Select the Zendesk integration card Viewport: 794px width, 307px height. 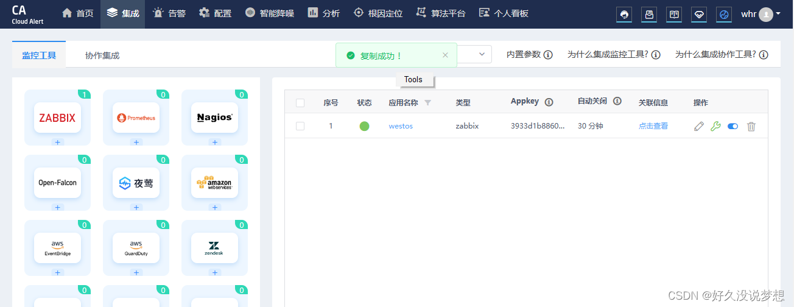pos(214,248)
